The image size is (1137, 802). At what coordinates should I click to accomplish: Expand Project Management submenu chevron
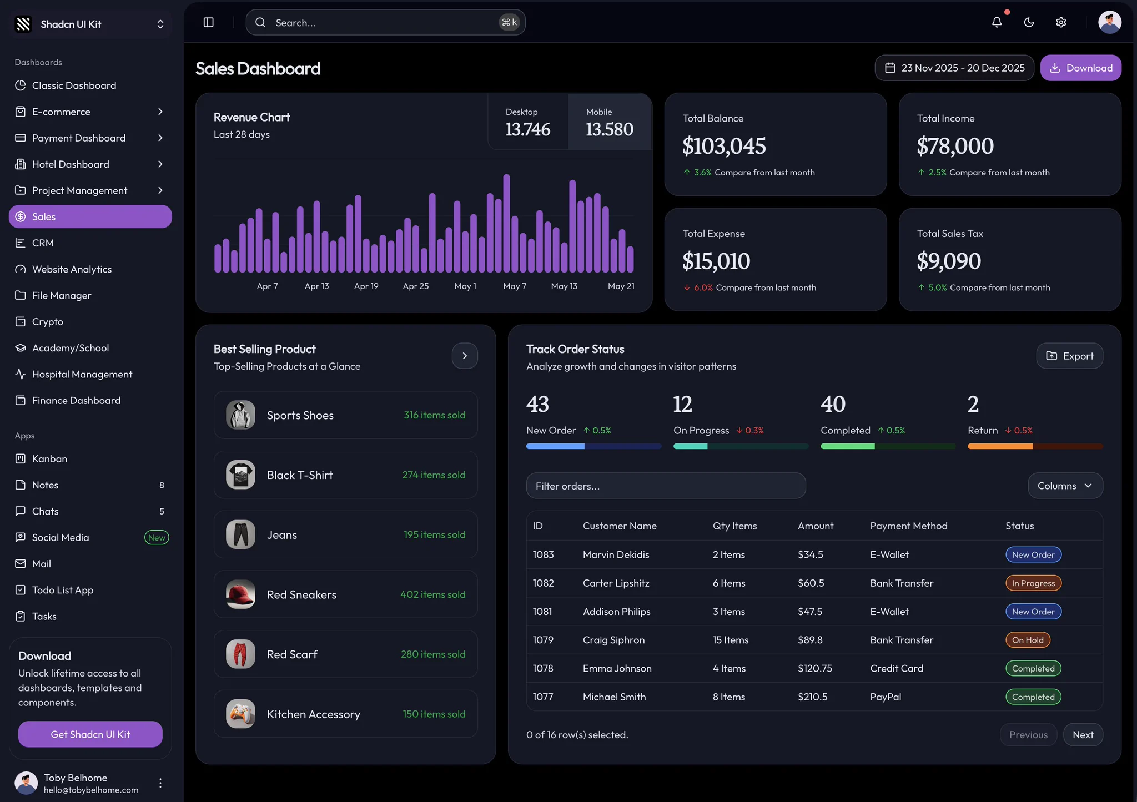pyautogui.click(x=160, y=190)
